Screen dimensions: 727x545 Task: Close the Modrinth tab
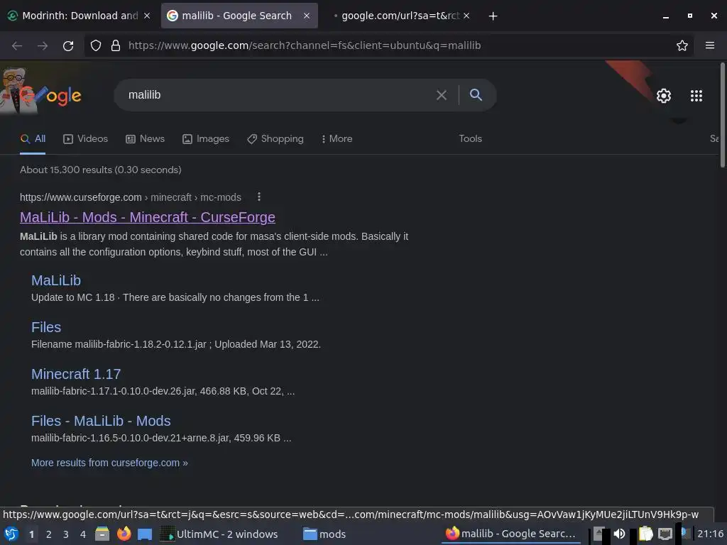pos(147,16)
